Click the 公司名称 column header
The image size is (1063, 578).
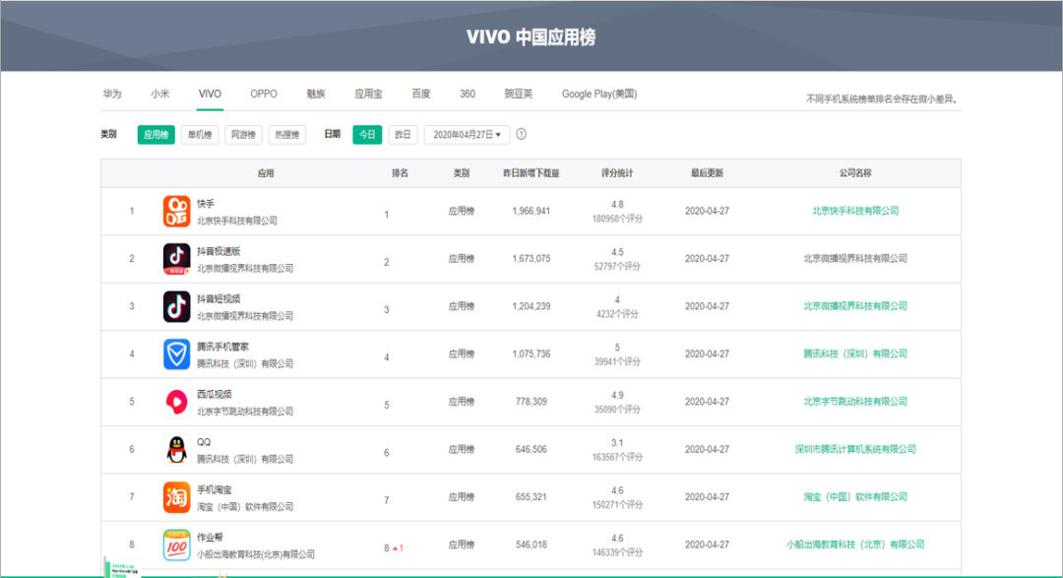click(x=855, y=173)
